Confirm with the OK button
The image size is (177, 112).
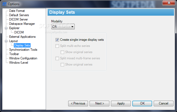142,103
